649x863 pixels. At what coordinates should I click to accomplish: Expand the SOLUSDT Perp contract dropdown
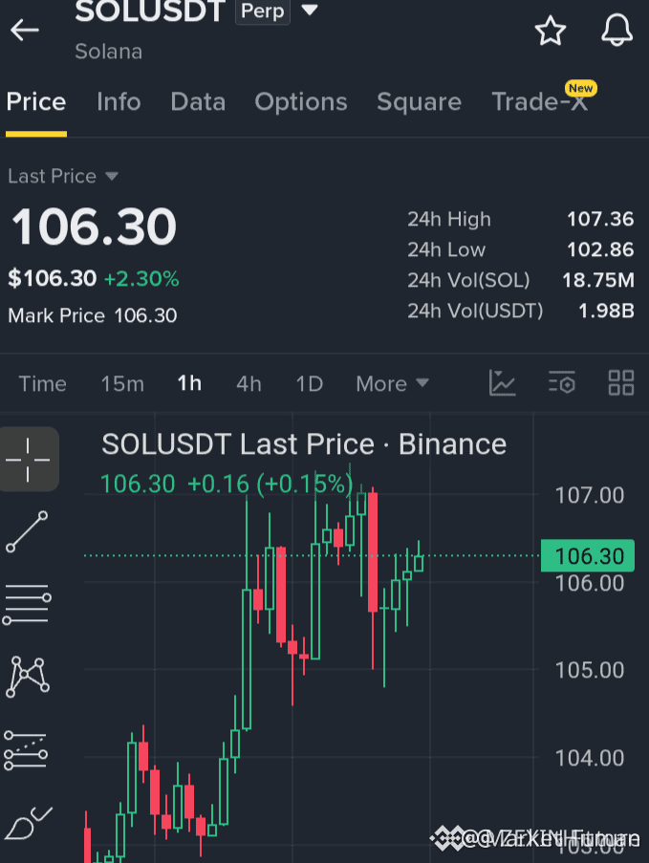310,10
